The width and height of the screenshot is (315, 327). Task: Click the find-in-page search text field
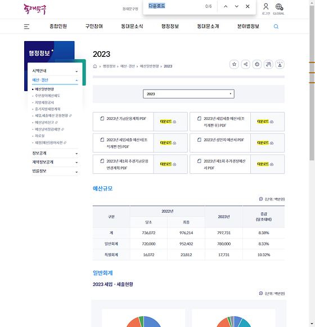pyautogui.click(x=175, y=6)
